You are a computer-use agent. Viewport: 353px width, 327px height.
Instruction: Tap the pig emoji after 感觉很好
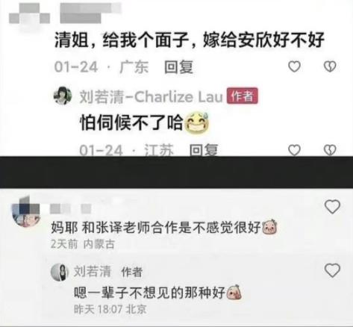coord(270,227)
